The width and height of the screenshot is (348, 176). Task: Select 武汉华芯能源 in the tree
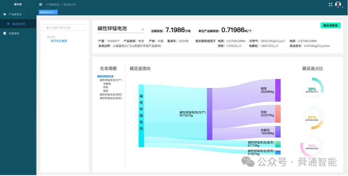click(59, 41)
